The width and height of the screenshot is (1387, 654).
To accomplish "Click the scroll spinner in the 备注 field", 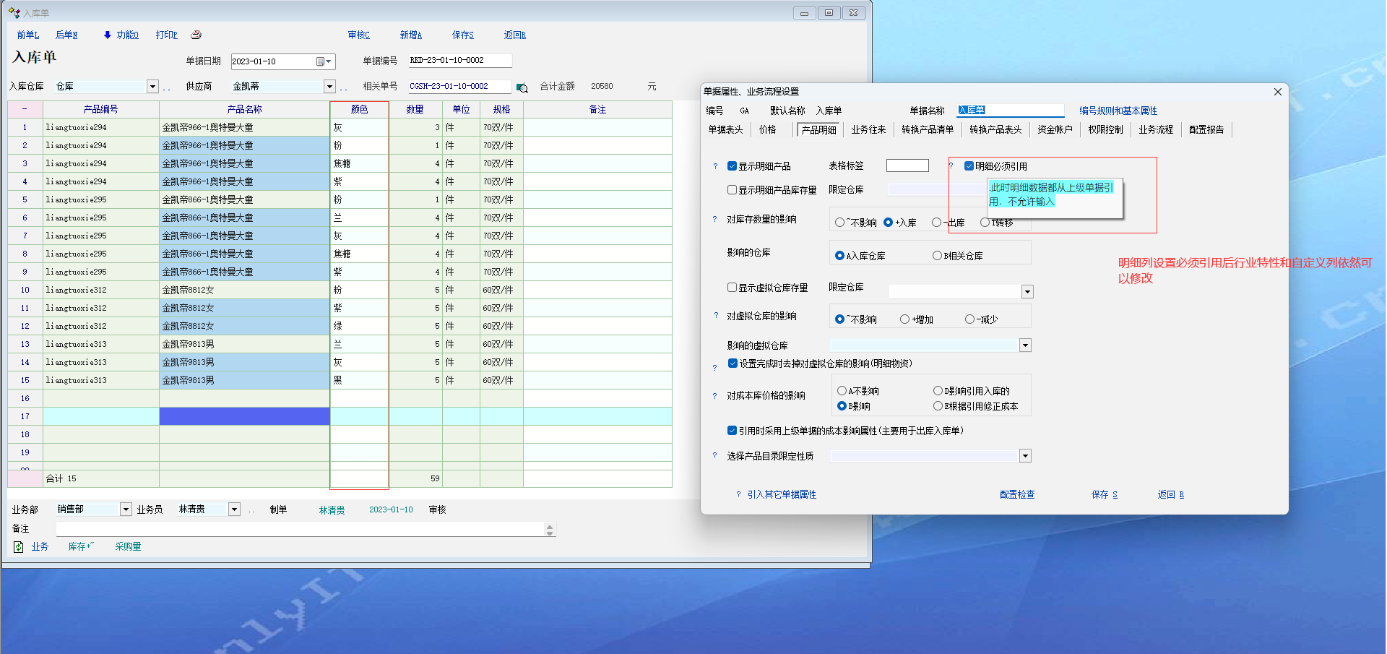I will coord(550,530).
